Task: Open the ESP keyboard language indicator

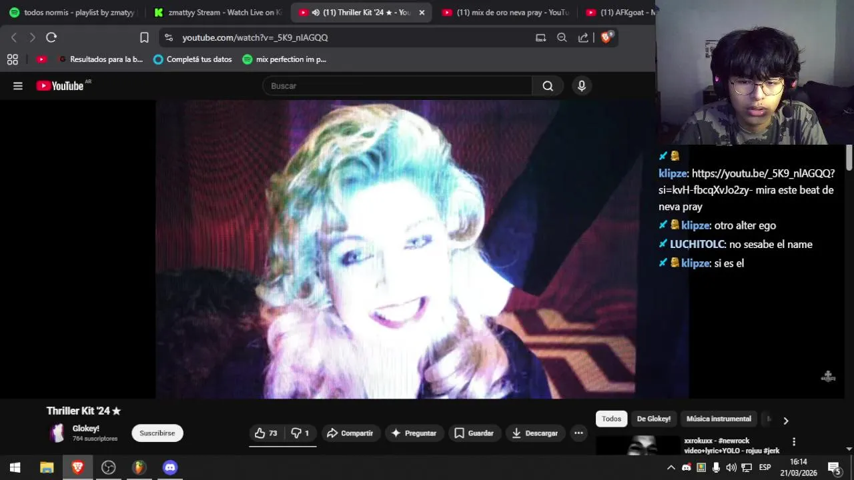Action: coord(765,468)
